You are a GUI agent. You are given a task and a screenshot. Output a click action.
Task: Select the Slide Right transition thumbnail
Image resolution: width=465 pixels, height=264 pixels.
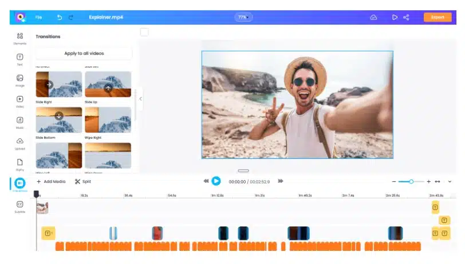pyautogui.click(x=58, y=85)
